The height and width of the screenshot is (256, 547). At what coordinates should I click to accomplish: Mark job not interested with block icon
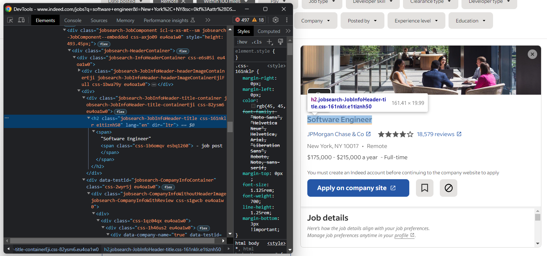[x=448, y=188]
